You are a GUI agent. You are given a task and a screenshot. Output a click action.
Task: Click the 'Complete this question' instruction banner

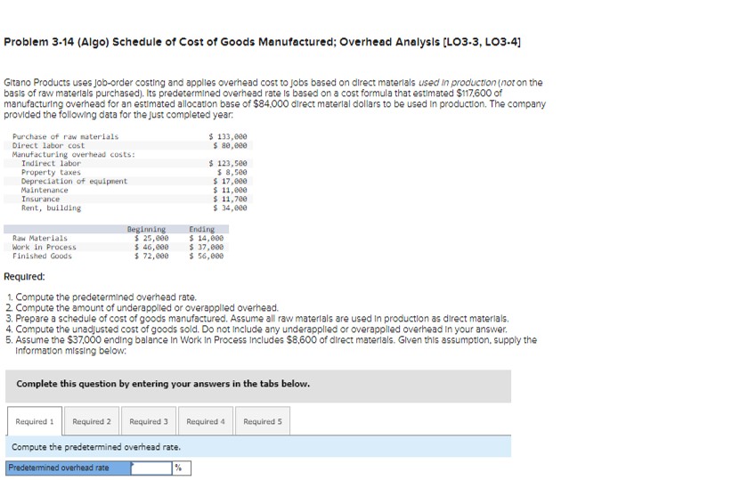258,386
